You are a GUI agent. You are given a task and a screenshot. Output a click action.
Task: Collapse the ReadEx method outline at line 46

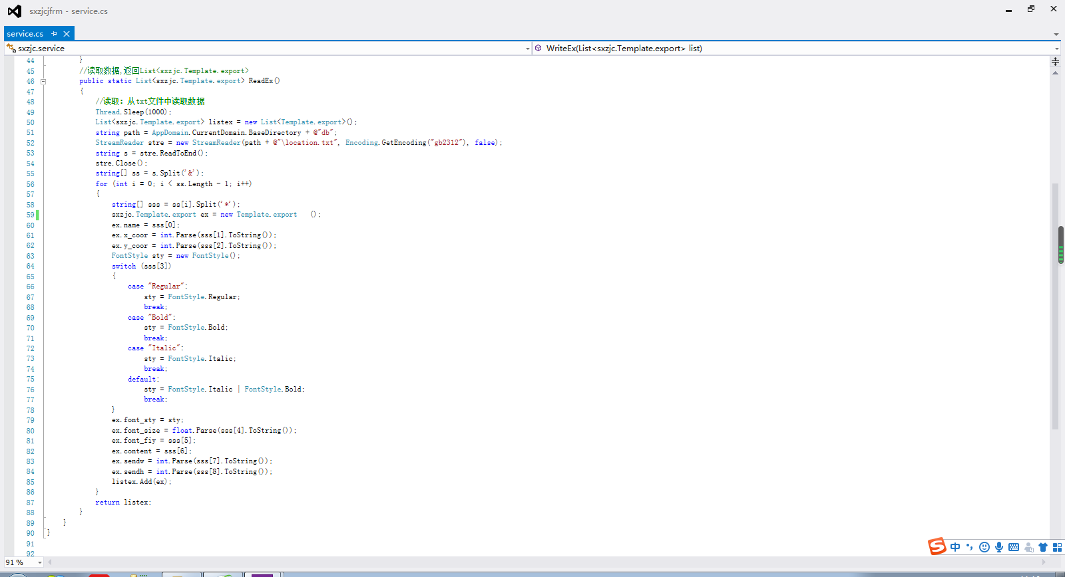click(43, 81)
